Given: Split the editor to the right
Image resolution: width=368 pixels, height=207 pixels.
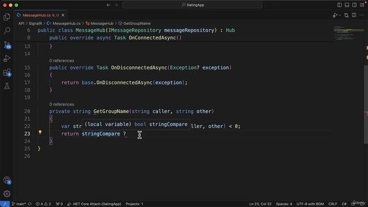Looking at the screenshot, I should click(x=354, y=16).
